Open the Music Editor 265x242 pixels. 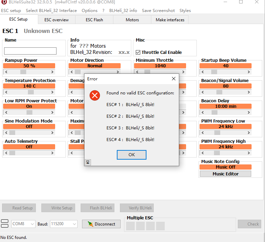[x=225, y=174]
